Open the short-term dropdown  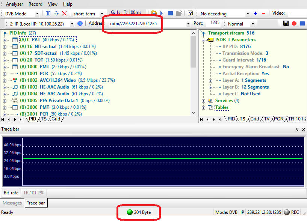pyautogui.click(x=102, y=14)
